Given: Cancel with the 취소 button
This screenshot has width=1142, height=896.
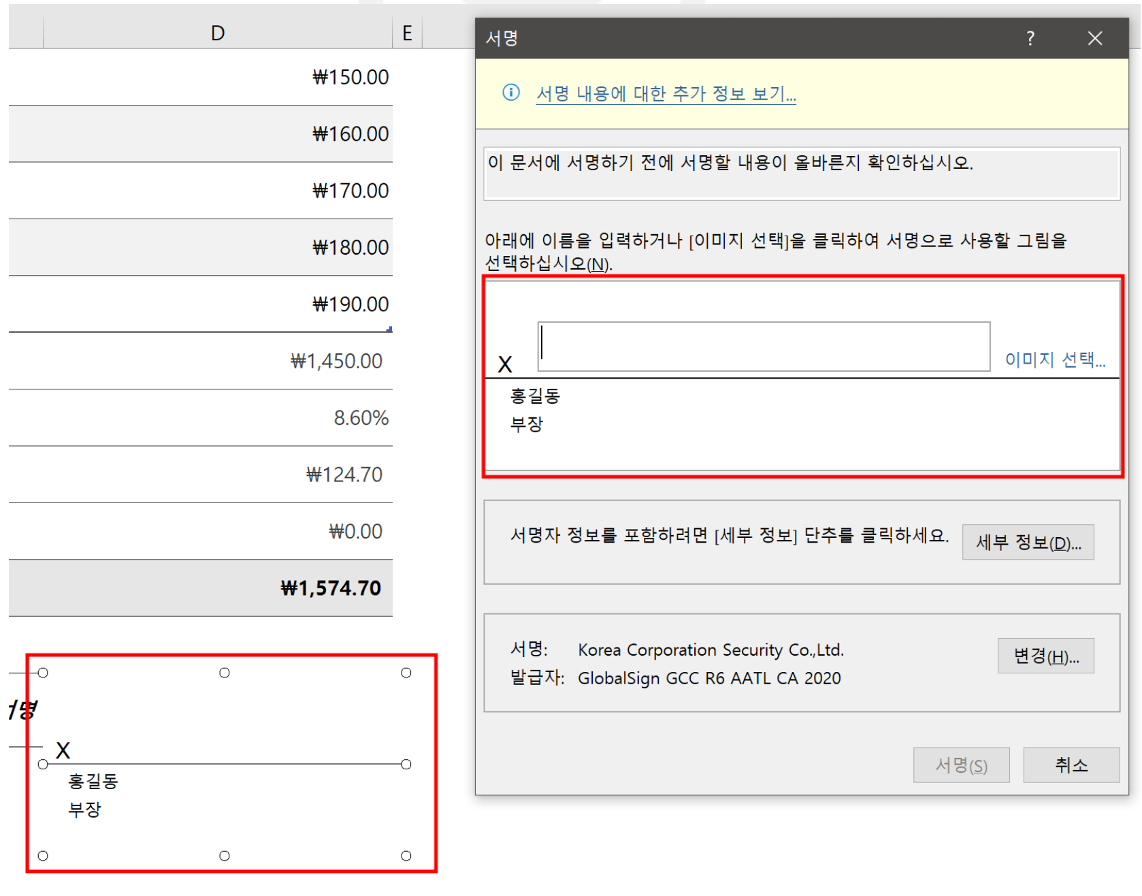Looking at the screenshot, I should [x=1071, y=765].
